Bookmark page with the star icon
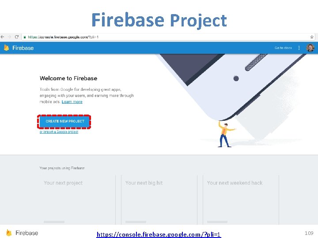 pyautogui.click(x=312, y=37)
